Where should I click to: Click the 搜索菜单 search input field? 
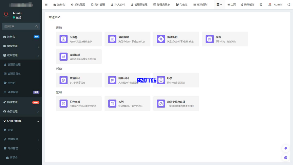[21, 26]
